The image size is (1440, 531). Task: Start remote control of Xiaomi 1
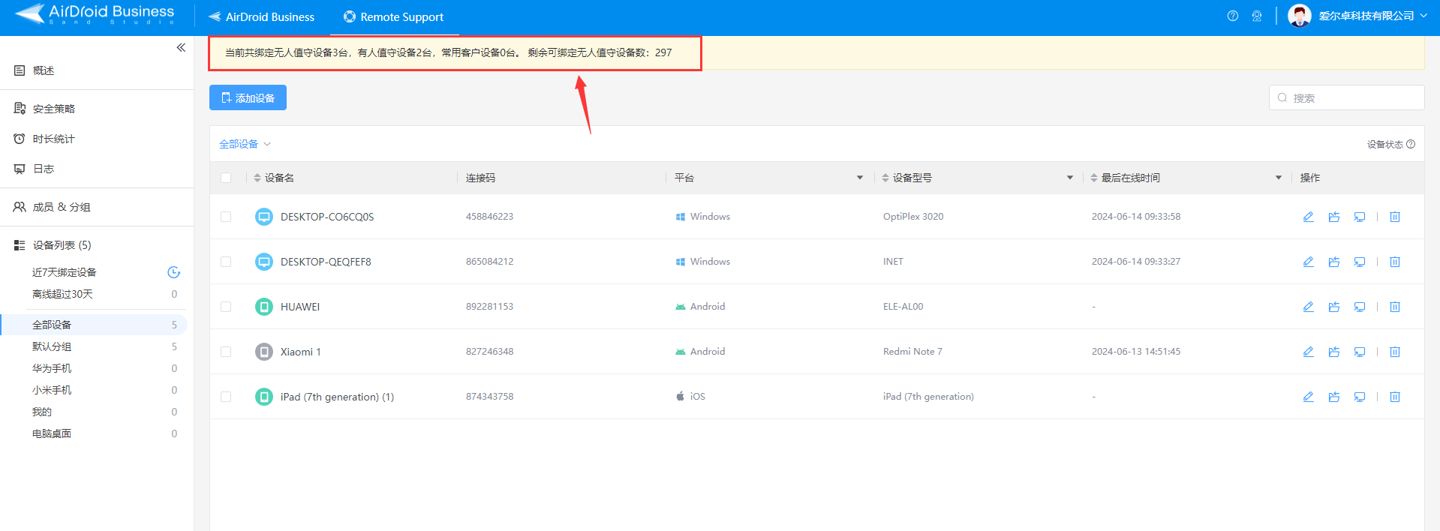click(x=1359, y=352)
